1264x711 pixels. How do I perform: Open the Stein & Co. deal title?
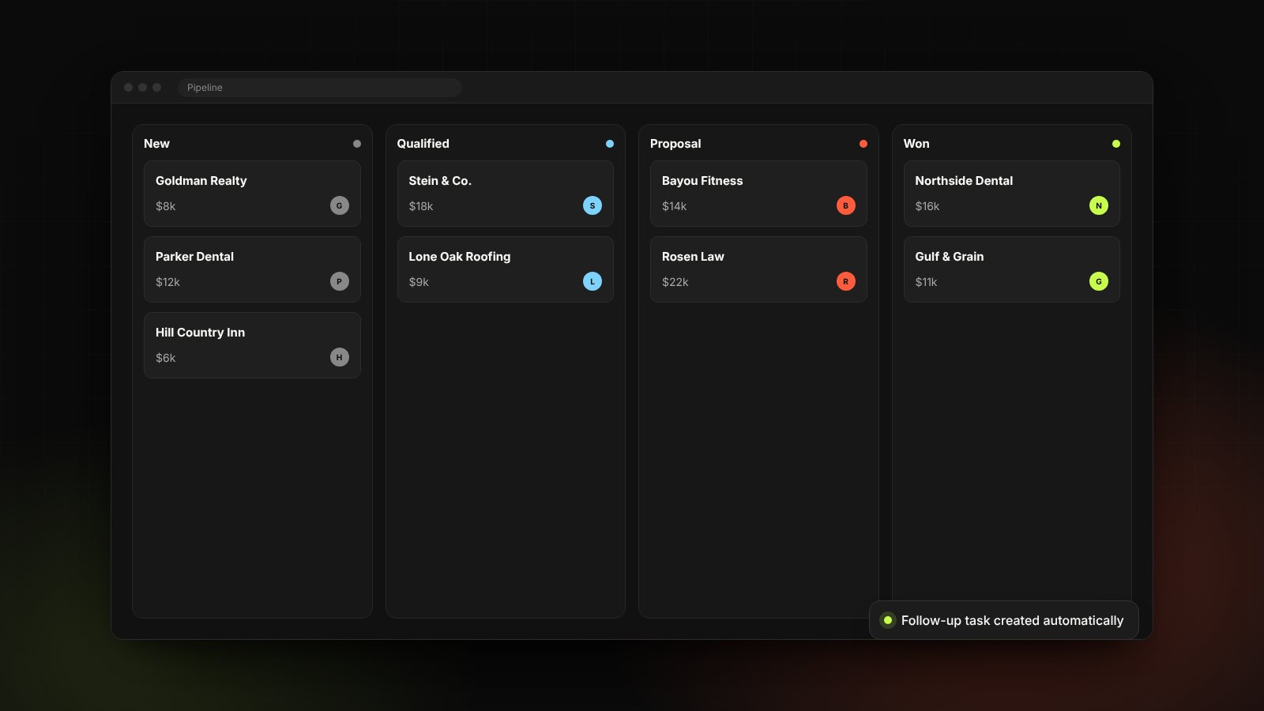(x=440, y=181)
